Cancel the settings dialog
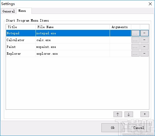 point(139,128)
